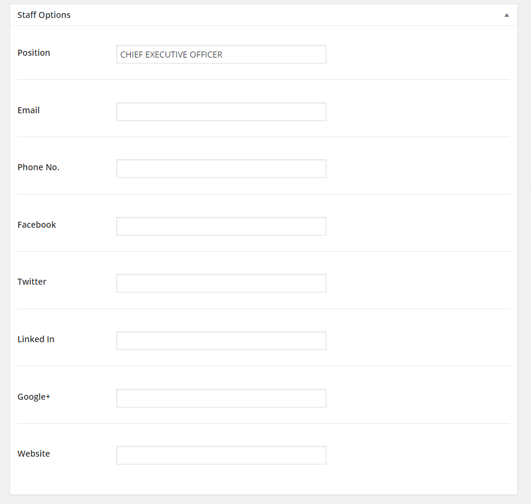Click the Staff Options panel title
The image size is (531, 504).
point(44,15)
